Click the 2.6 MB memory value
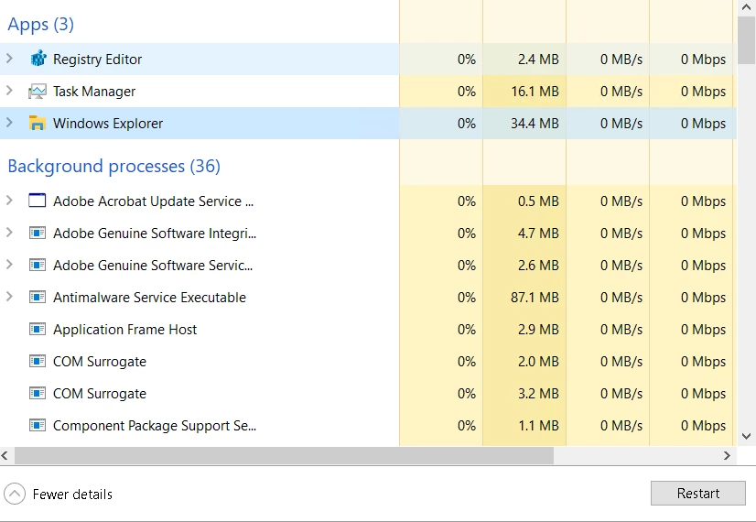The height and width of the screenshot is (522, 756). [x=538, y=266]
